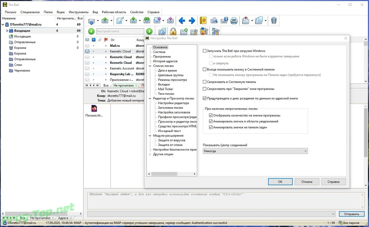
Task: Click the Быстрый ответ text area
Action: click(x=226, y=201)
